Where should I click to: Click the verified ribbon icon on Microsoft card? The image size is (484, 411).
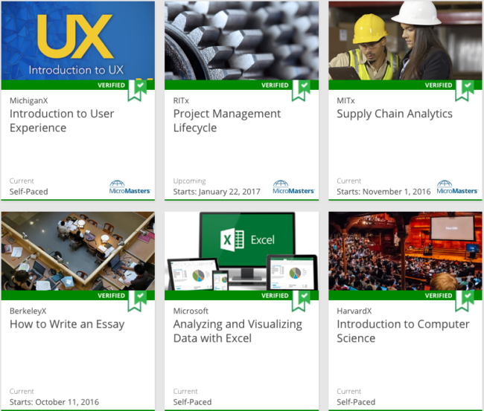coord(301,301)
